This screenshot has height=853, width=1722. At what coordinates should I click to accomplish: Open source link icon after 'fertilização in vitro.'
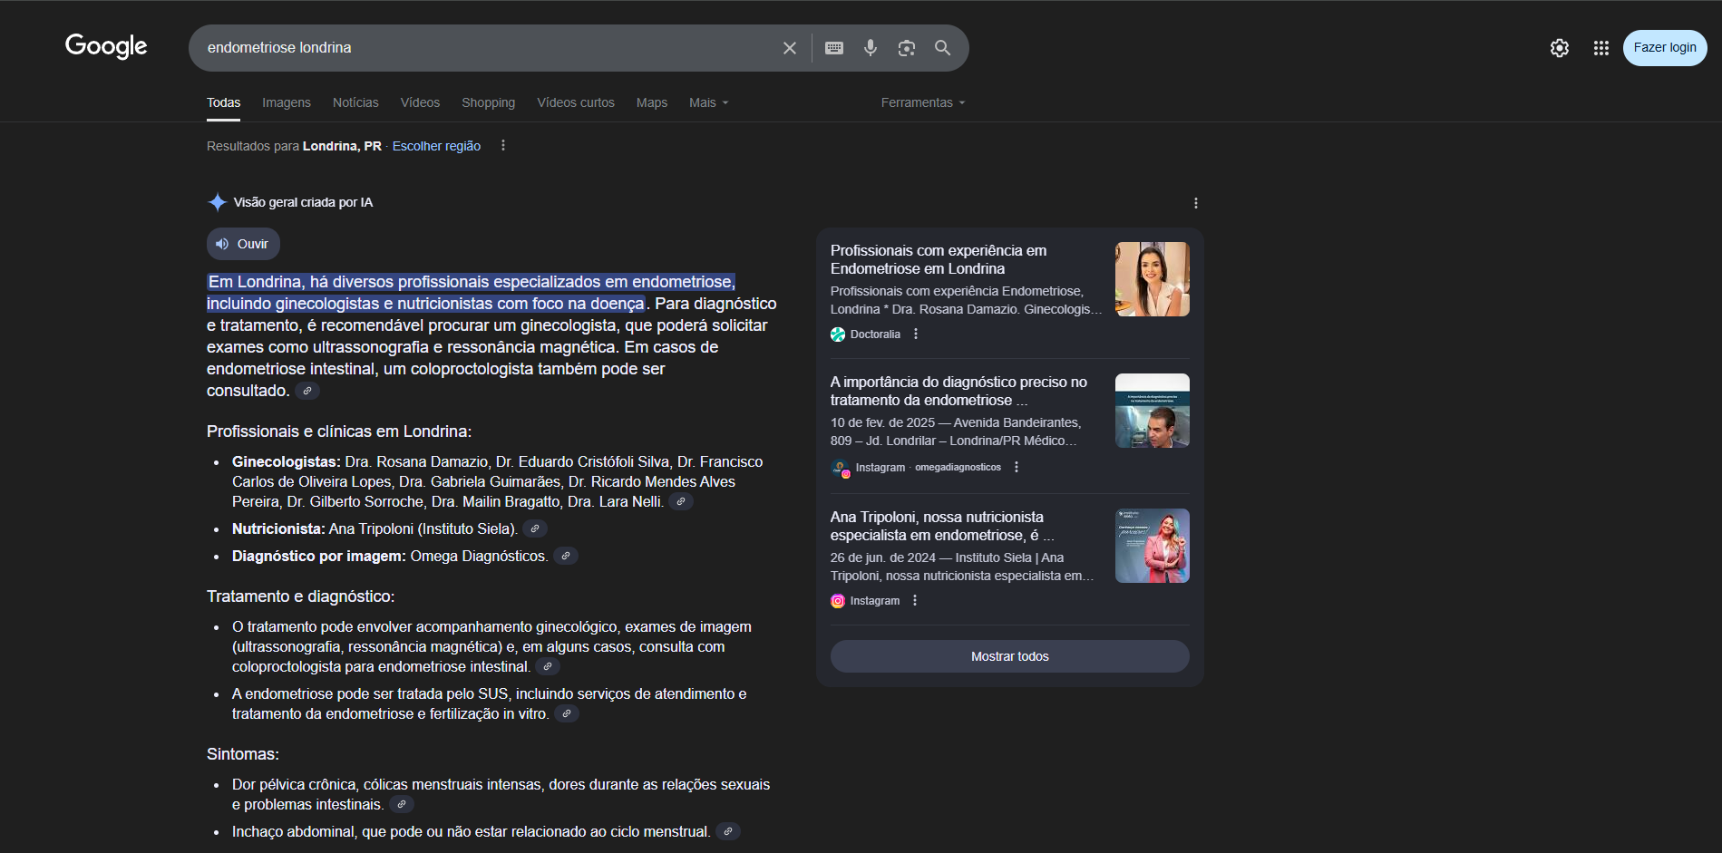tap(567, 713)
